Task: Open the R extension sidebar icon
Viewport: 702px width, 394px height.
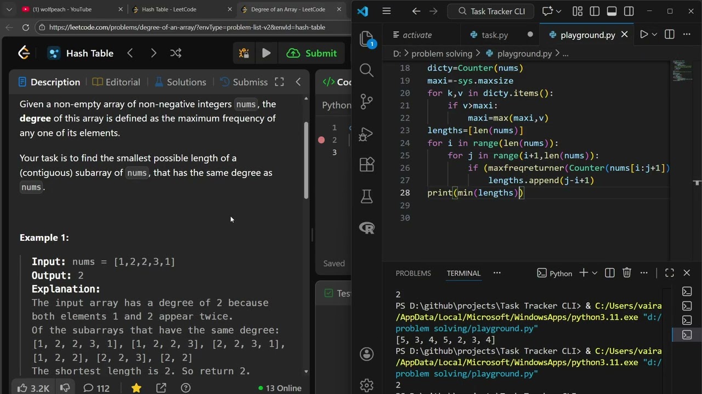Action: [366, 228]
